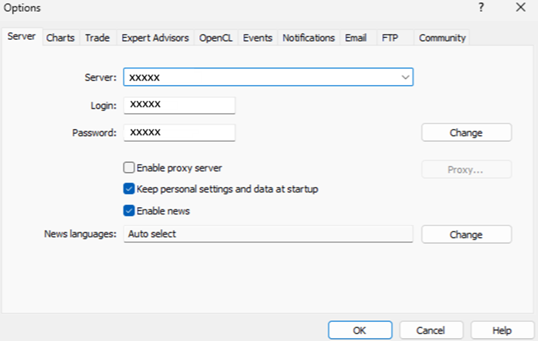Click the question mark help icon
Image resolution: width=538 pixels, height=341 pixels.
click(x=481, y=8)
